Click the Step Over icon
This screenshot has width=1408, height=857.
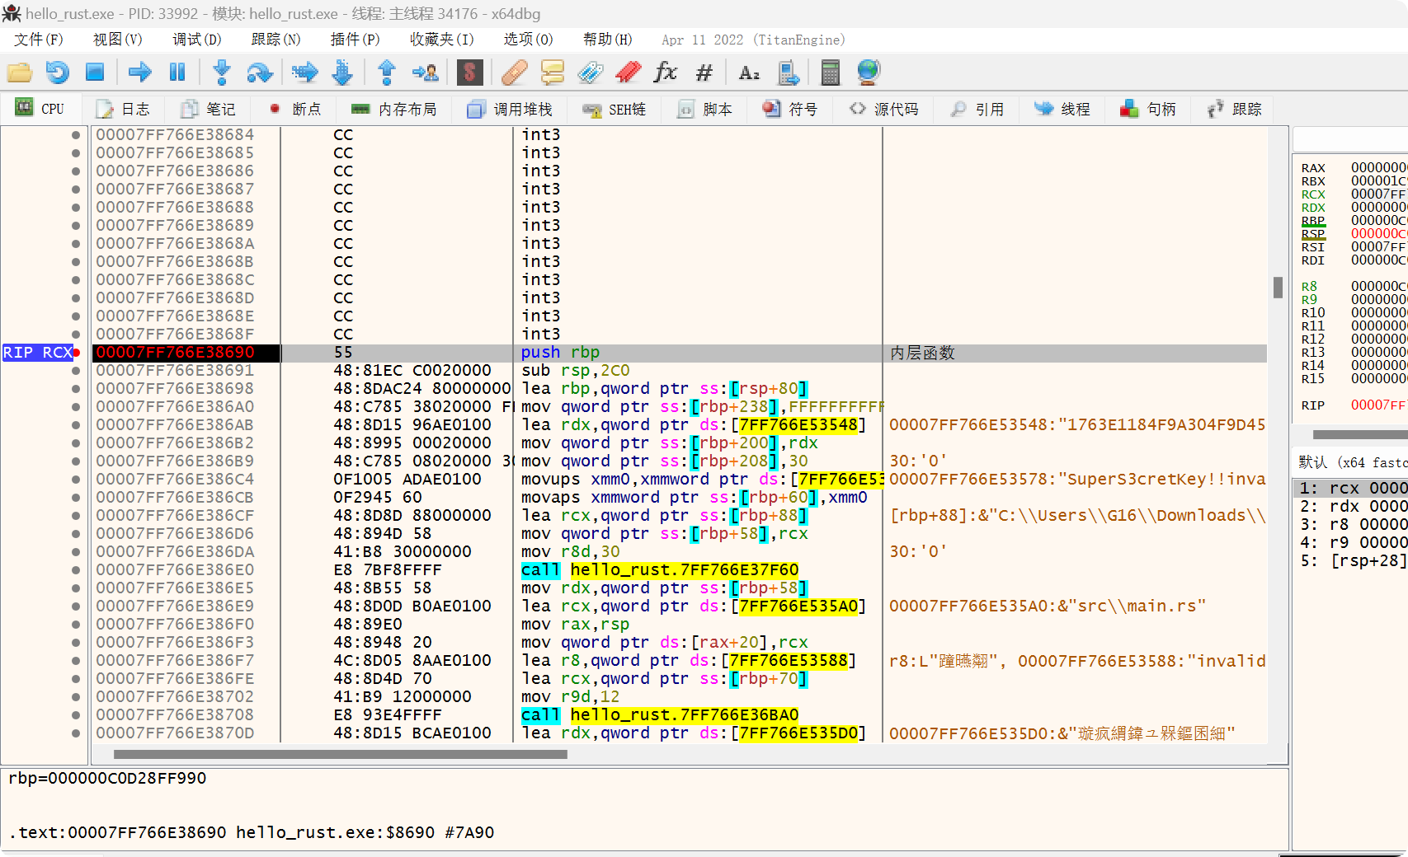pyautogui.click(x=259, y=73)
